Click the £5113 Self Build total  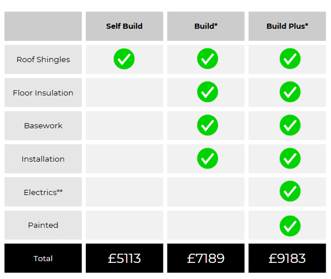(x=124, y=258)
